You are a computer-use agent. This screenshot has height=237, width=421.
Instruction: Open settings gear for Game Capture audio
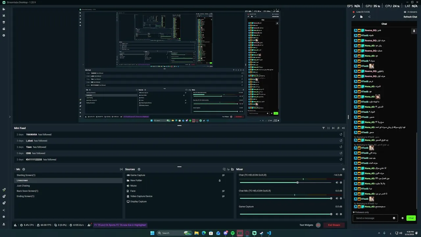[x=341, y=214]
